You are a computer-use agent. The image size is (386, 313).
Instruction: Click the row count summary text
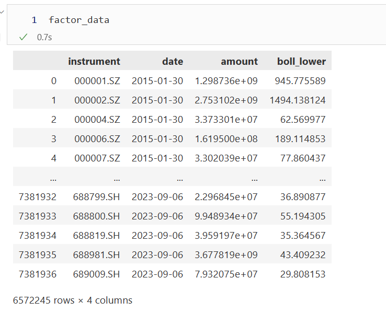pos(73,300)
